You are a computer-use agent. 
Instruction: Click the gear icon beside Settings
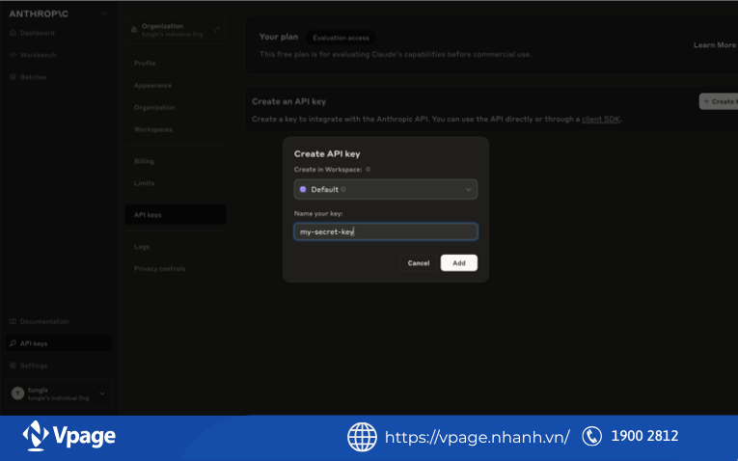(x=13, y=366)
